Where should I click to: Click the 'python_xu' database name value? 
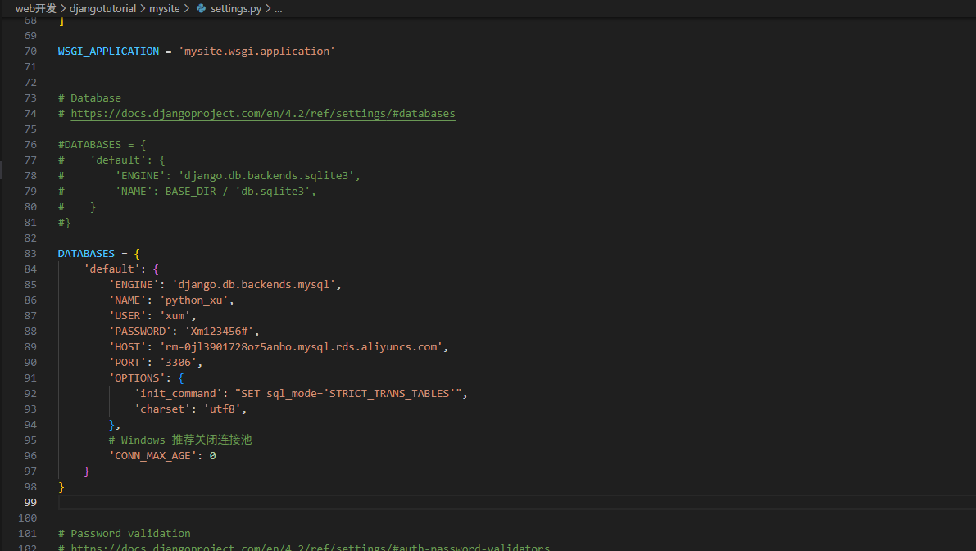(x=197, y=300)
